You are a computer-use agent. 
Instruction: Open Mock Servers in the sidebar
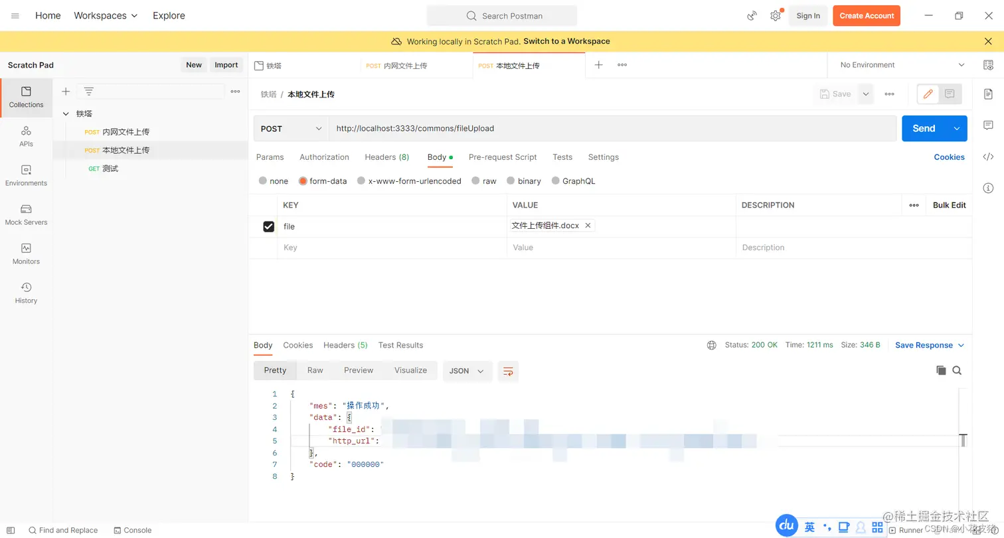(x=27, y=214)
